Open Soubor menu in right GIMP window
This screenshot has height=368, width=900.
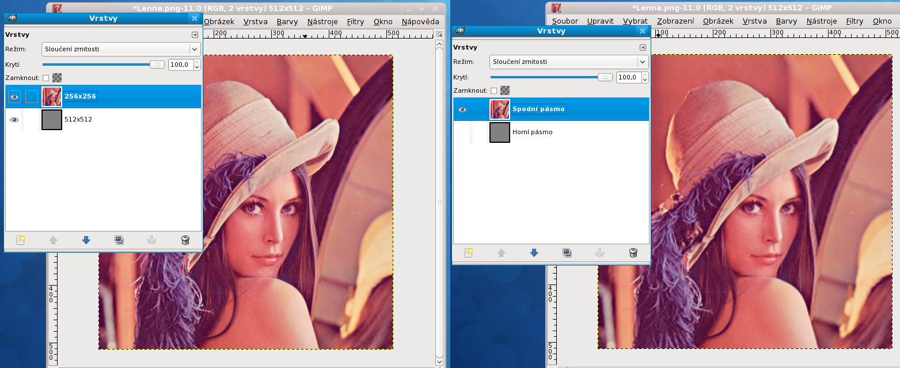pos(565,21)
